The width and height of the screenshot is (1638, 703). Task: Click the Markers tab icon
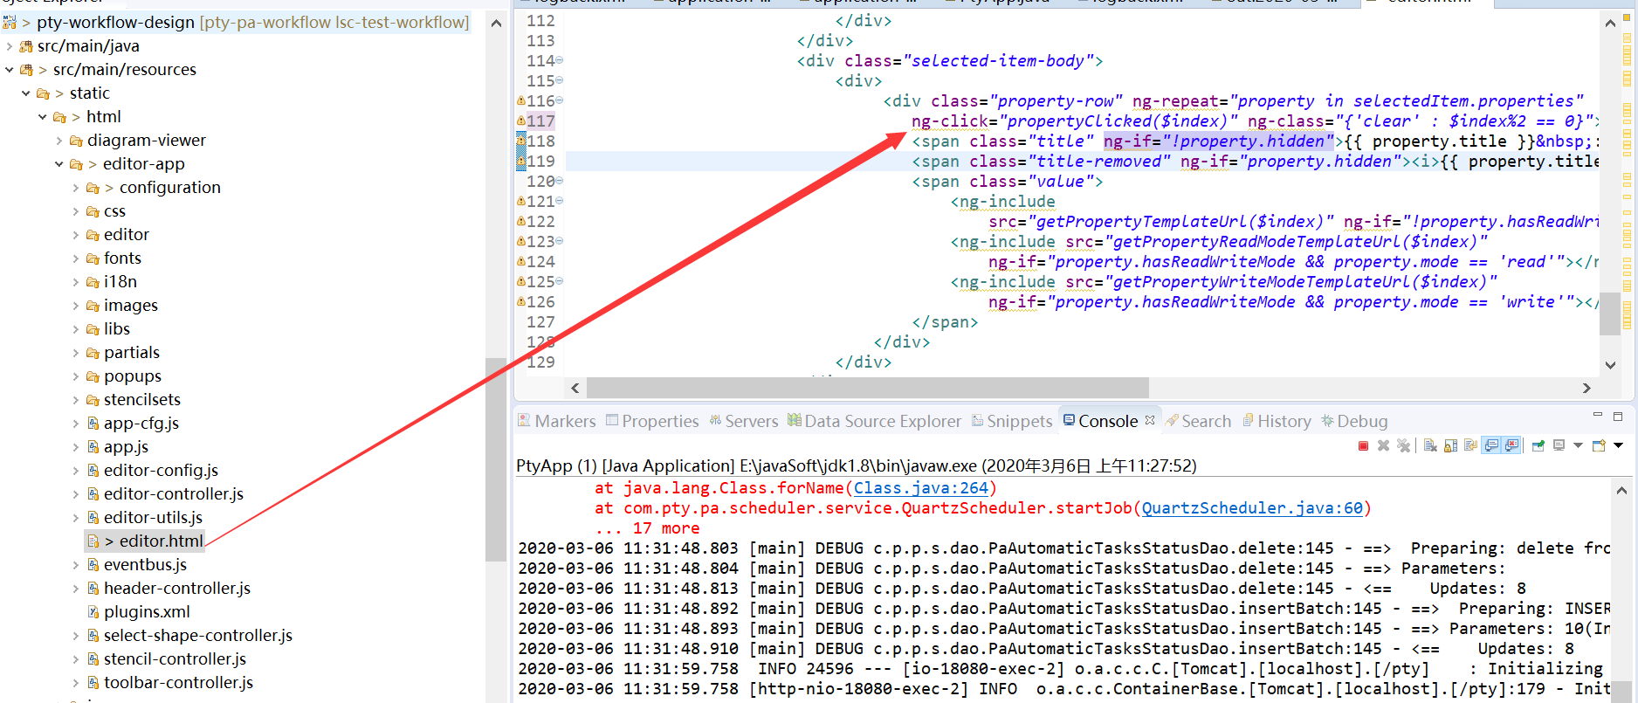[x=524, y=421]
